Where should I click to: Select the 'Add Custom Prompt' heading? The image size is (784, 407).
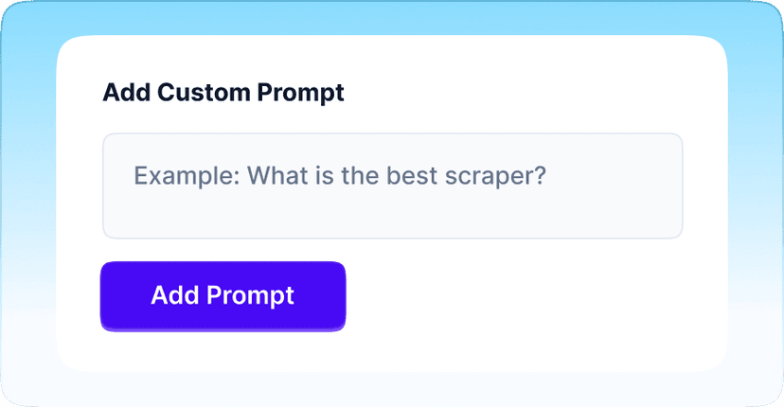(x=223, y=93)
